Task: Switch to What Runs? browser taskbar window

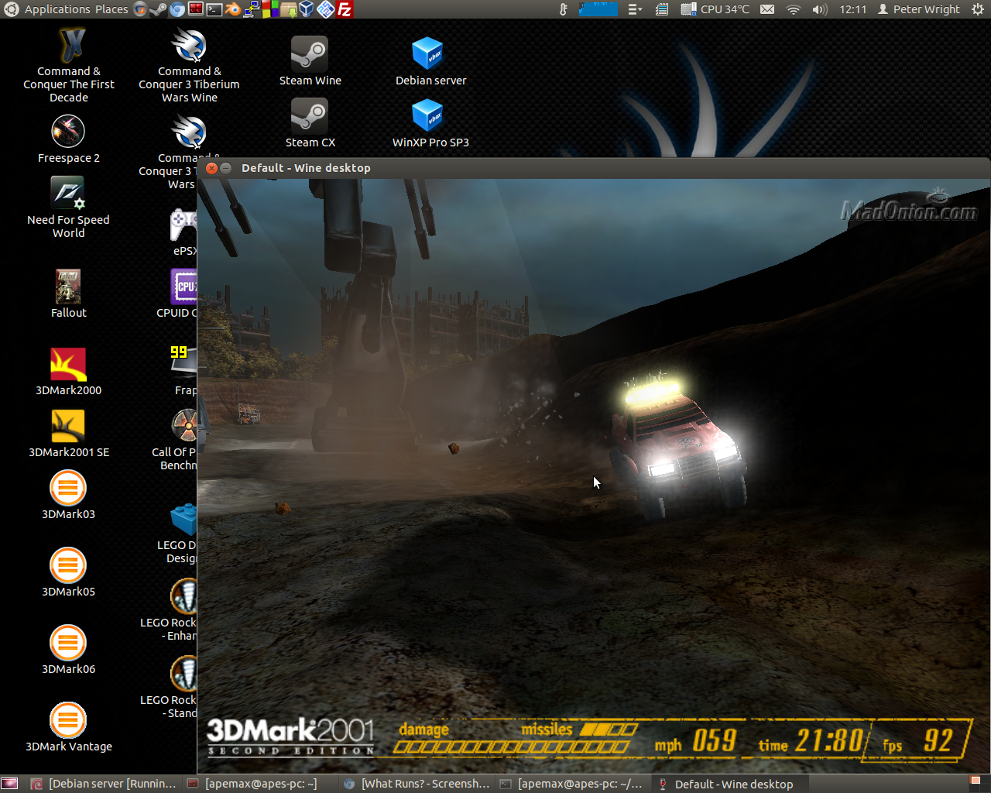Action: coord(417,784)
